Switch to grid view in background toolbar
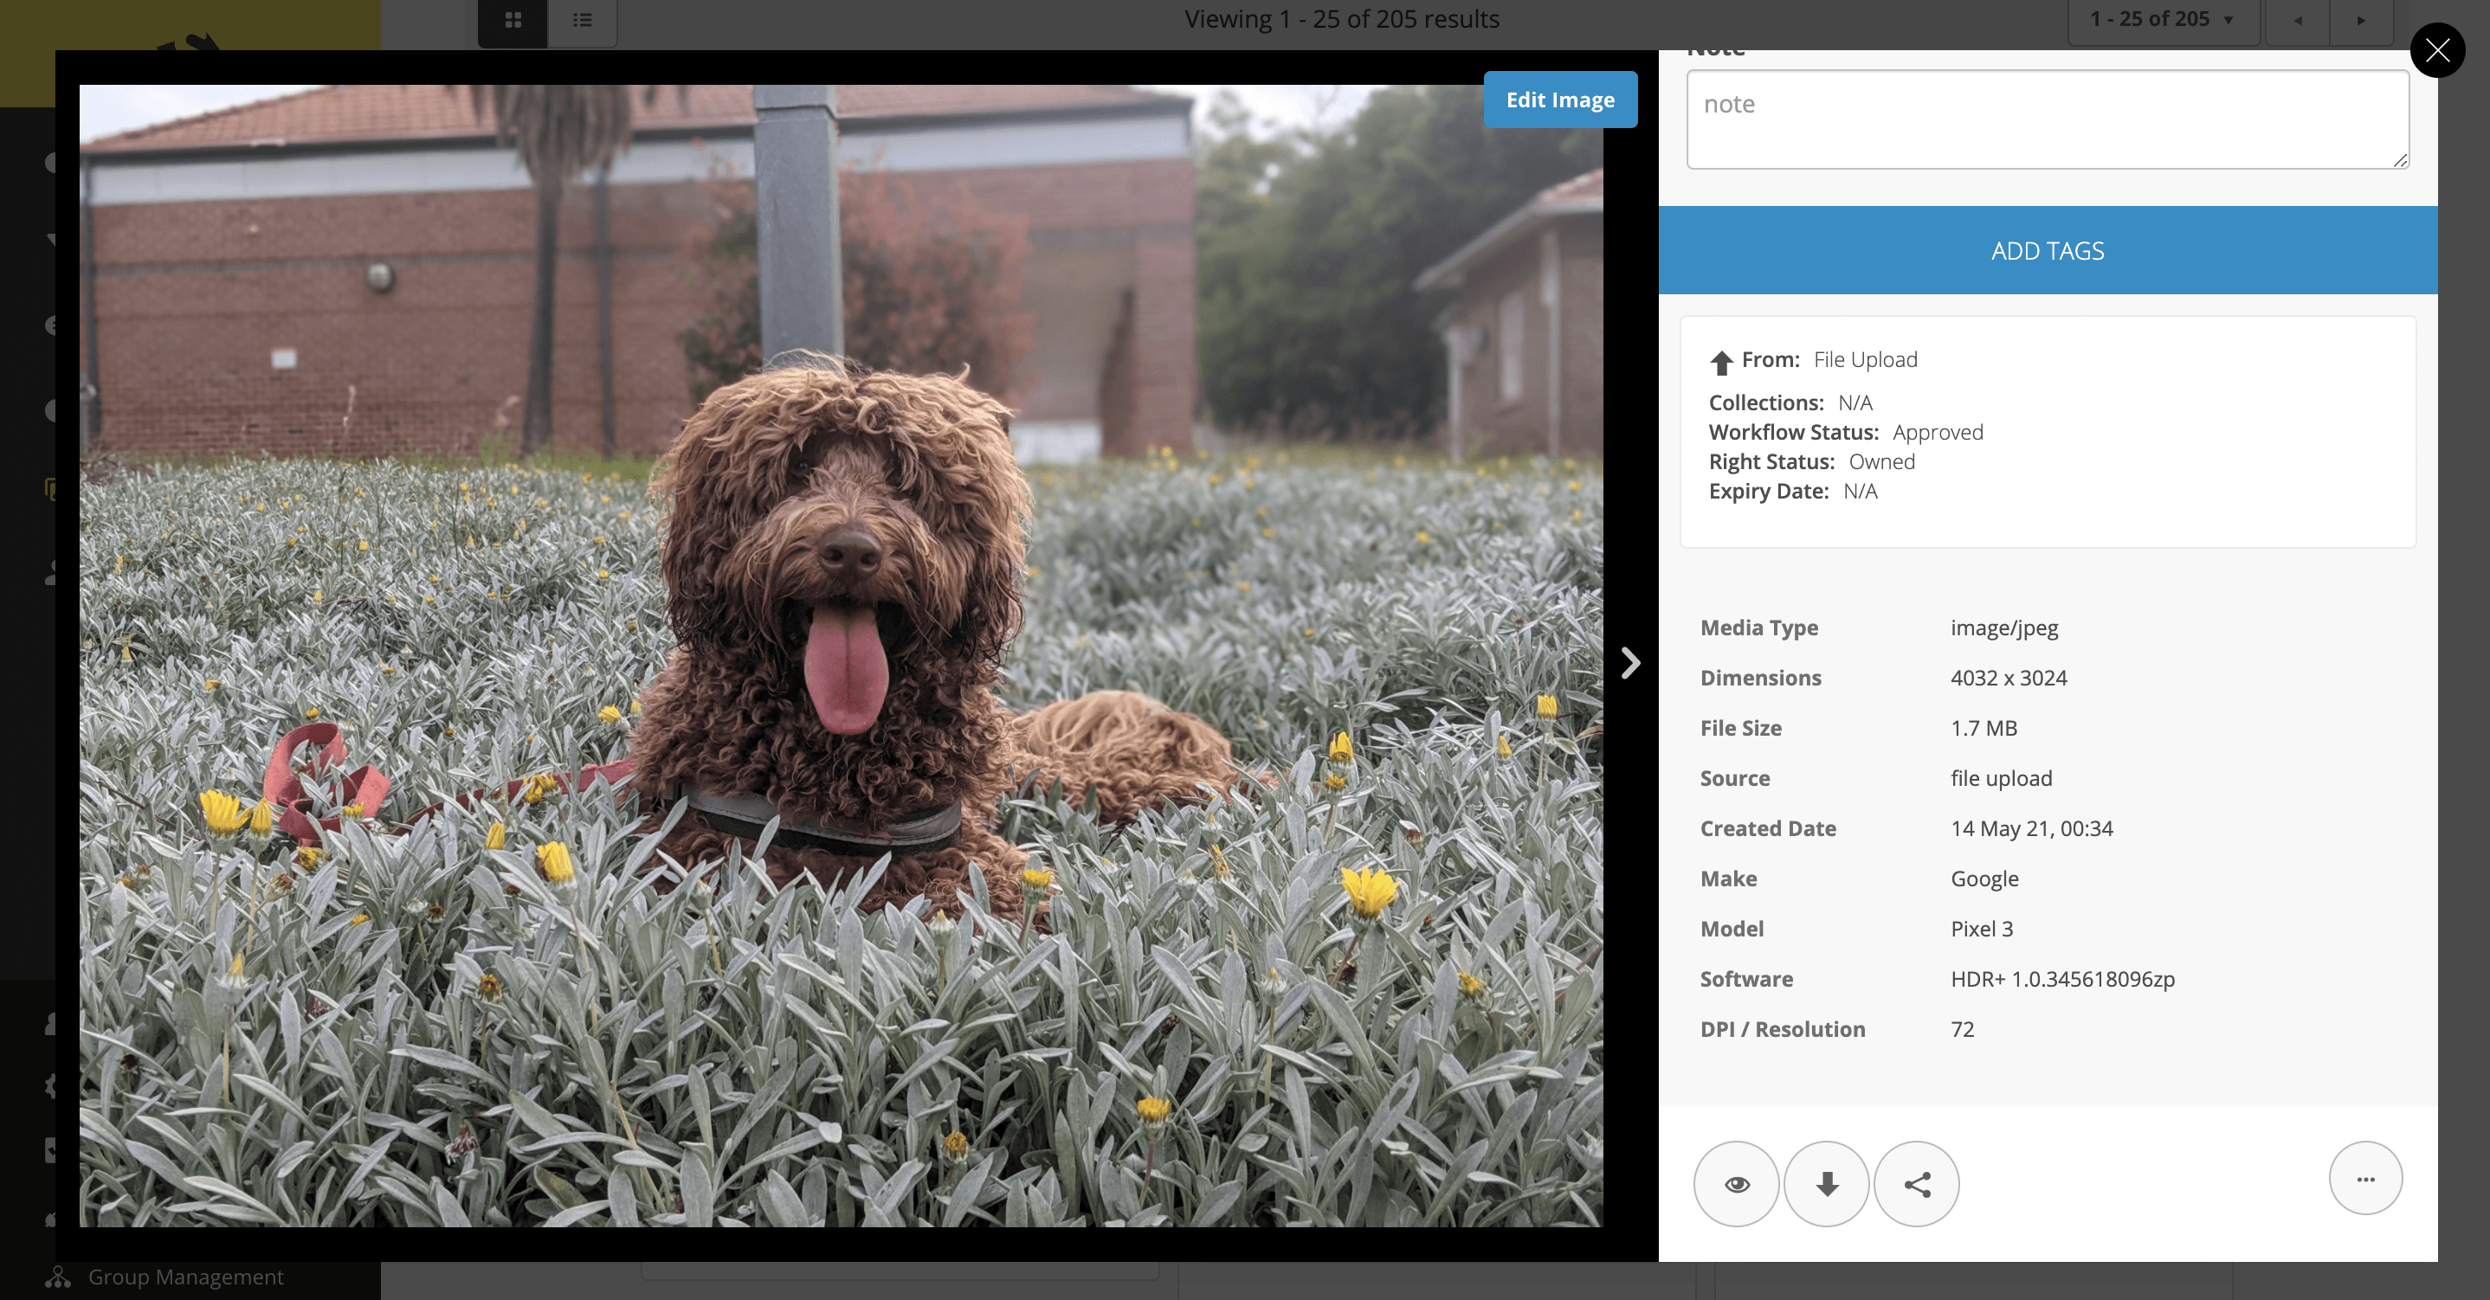Image resolution: width=2490 pixels, height=1300 pixels. (x=513, y=20)
